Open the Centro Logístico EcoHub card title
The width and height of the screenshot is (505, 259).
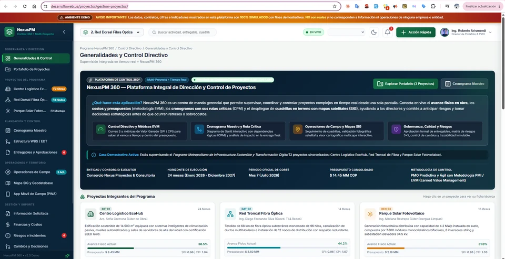pos(121,213)
